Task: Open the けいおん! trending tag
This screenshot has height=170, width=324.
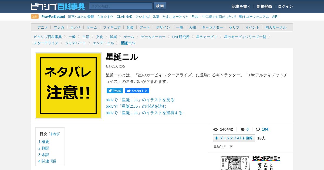Action: click(143, 17)
